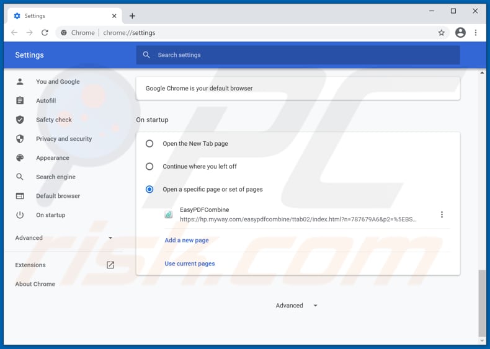The image size is (490, 349).
Task: Open the profile avatar menu
Action: (x=460, y=32)
